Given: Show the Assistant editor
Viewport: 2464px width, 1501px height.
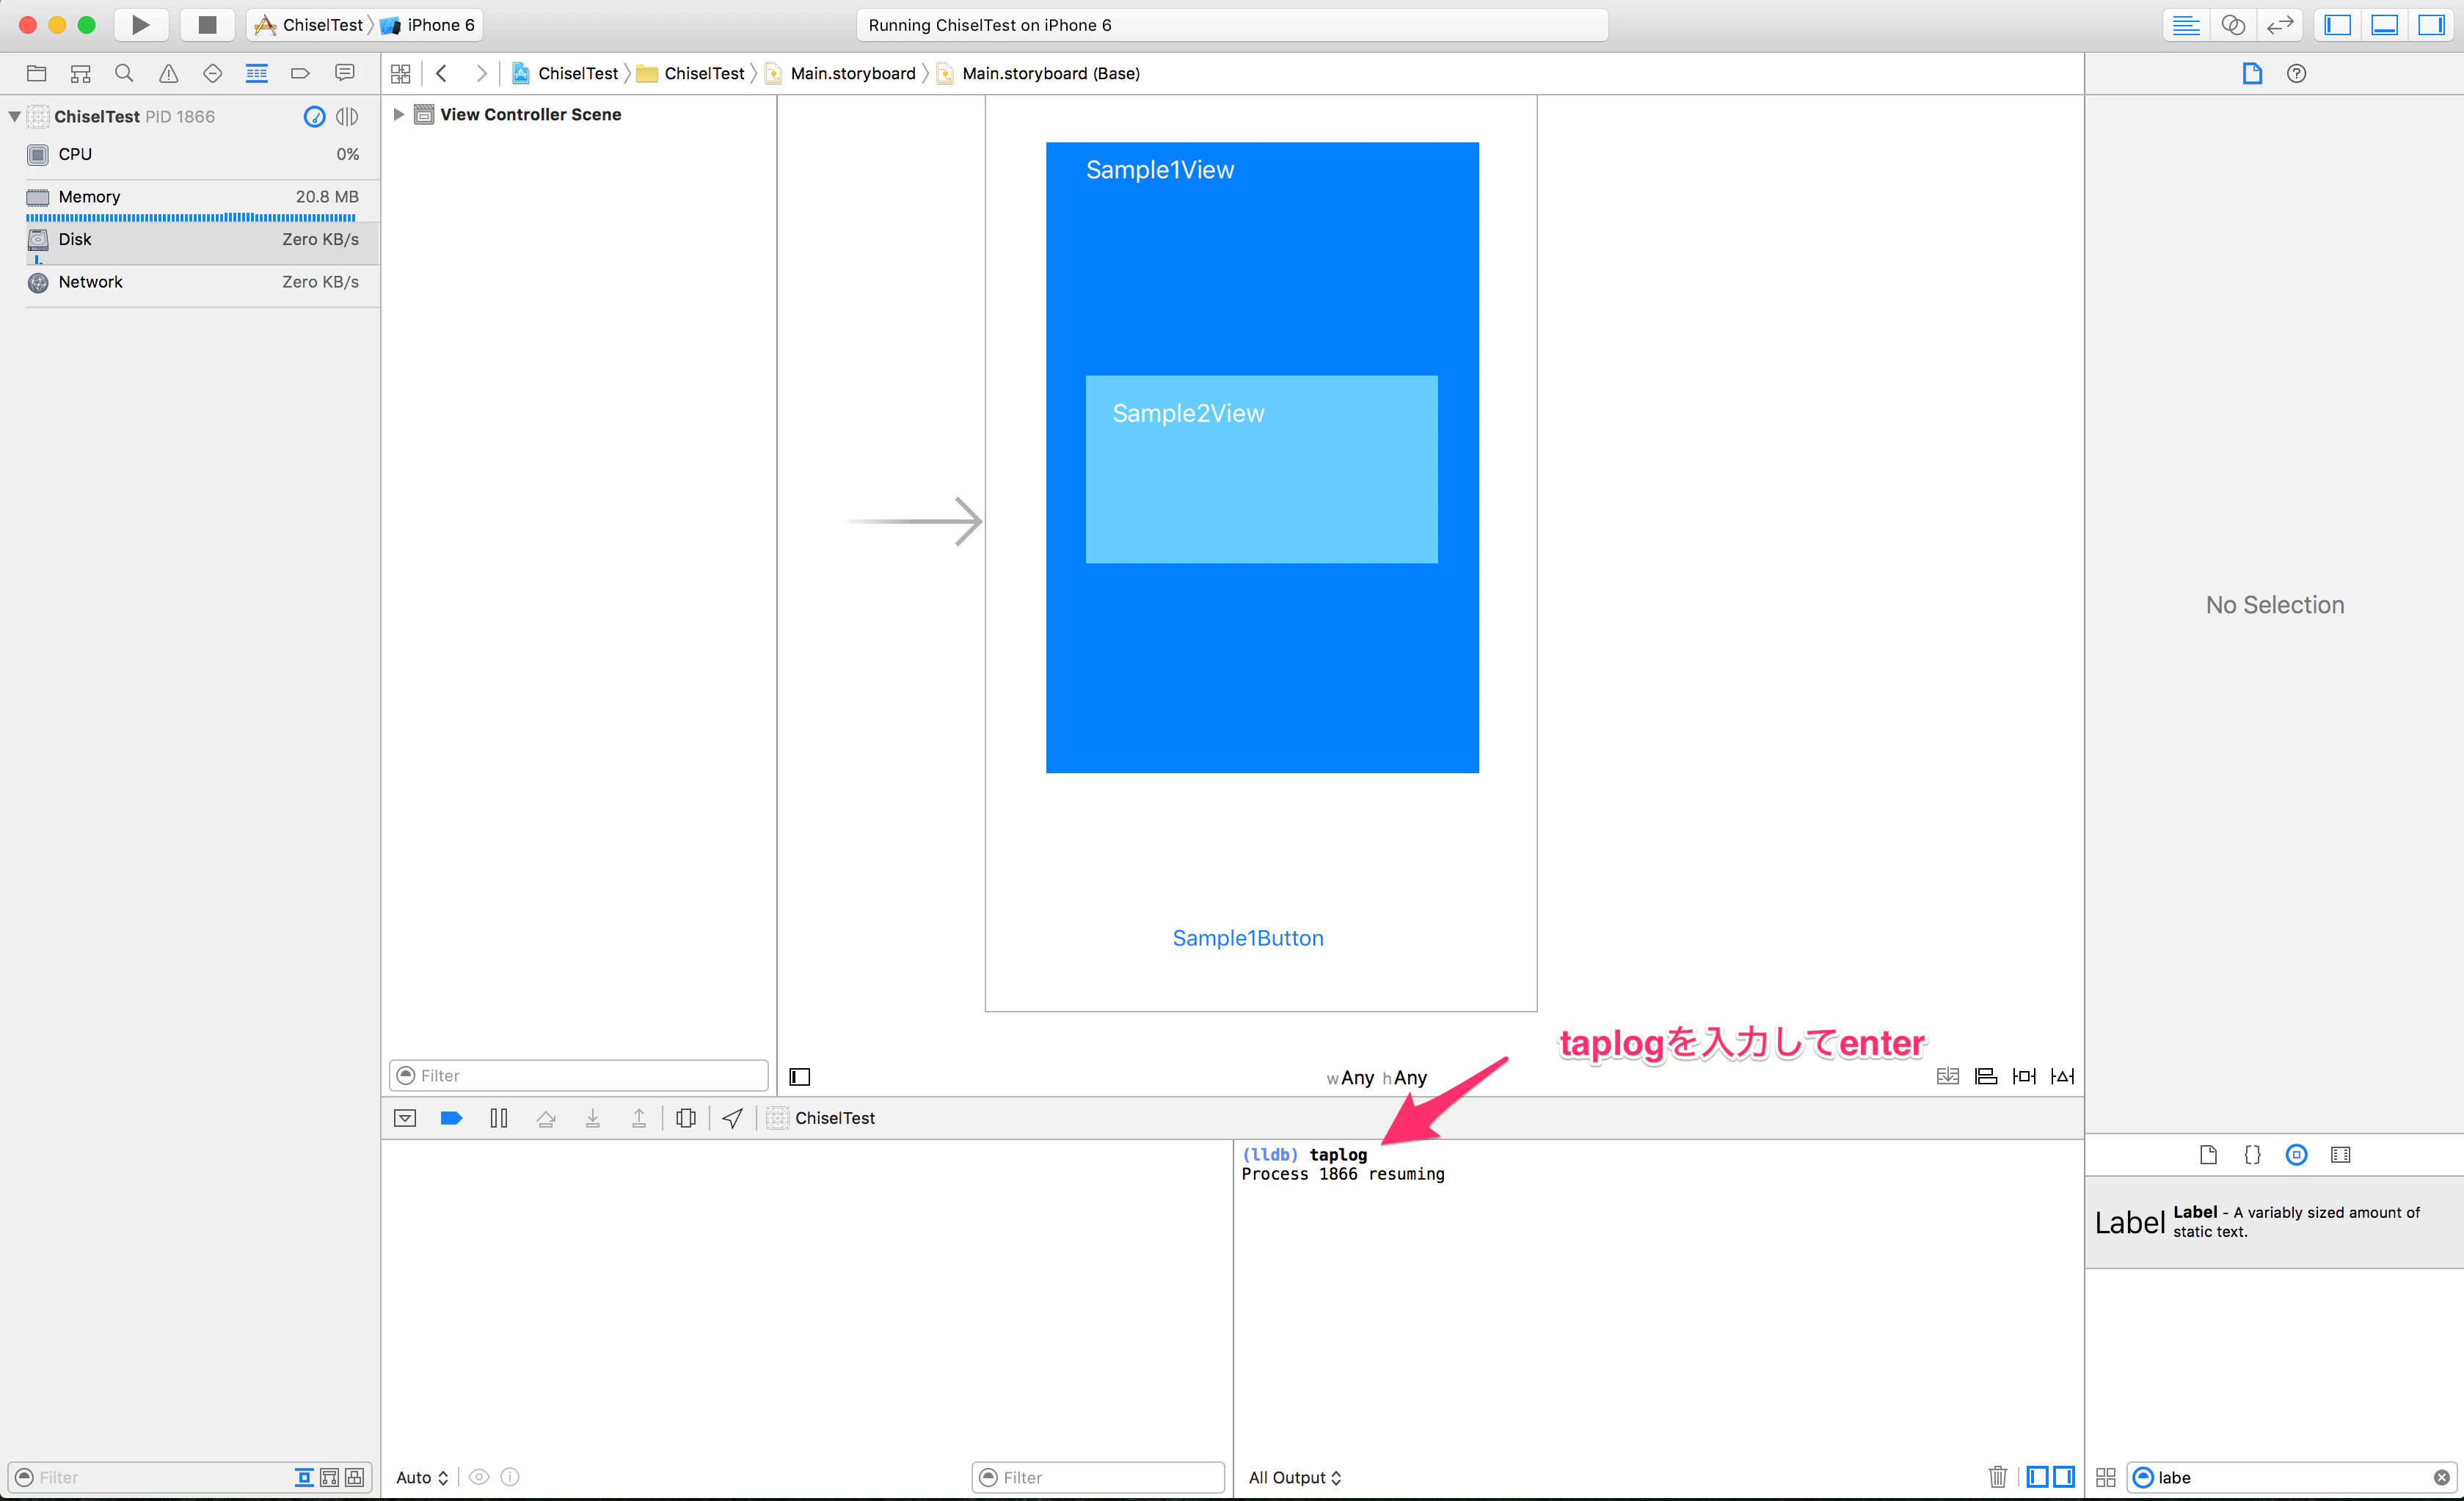Looking at the screenshot, I should coord(2233,25).
